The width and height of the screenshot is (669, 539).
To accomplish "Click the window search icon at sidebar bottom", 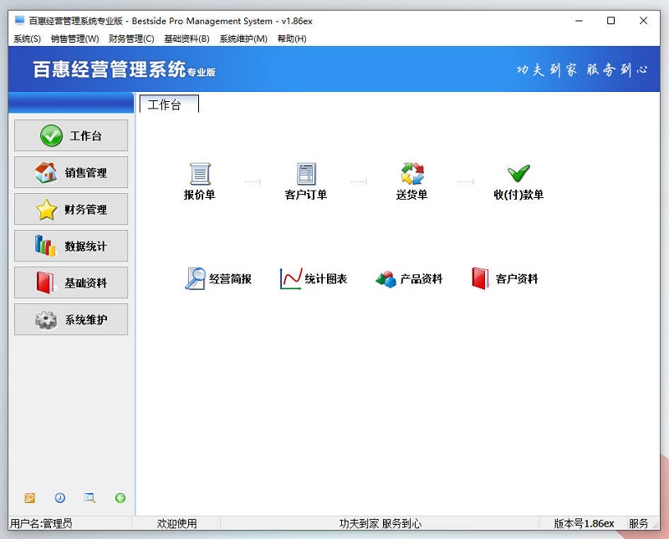I will 90,498.
